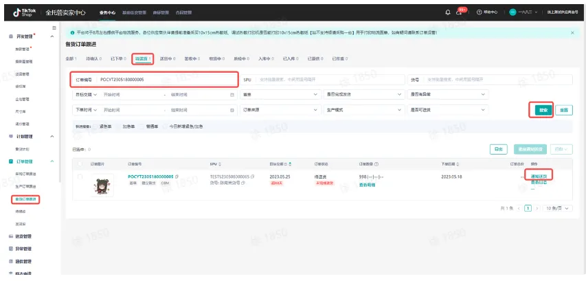This screenshot has height=281, width=586.
Task: Open calendar icon in 下单时间 date range
Action: tap(232, 110)
